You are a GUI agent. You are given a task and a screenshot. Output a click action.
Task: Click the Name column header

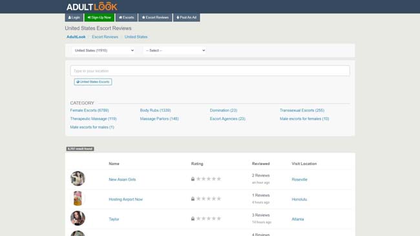(114, 164)
